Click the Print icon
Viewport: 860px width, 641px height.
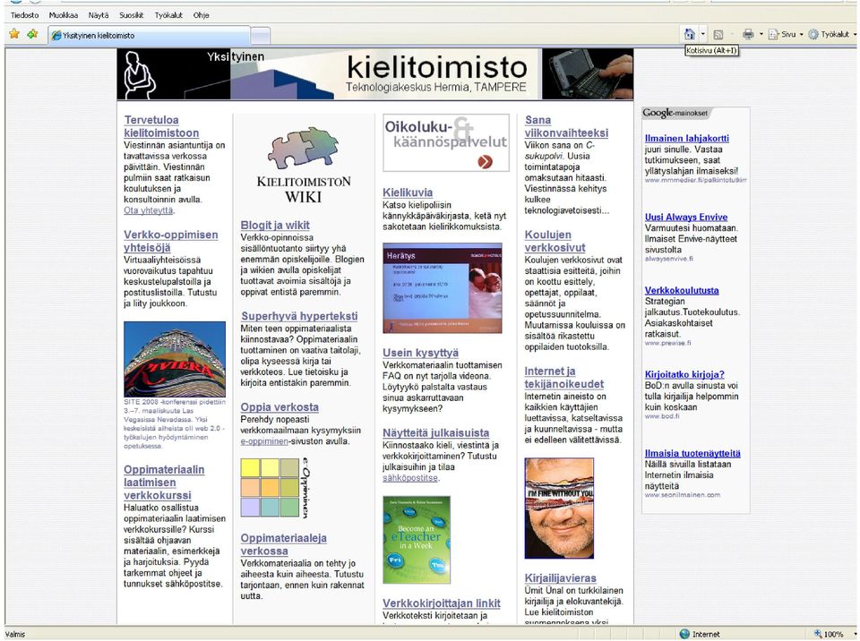[x=748, y=35]
